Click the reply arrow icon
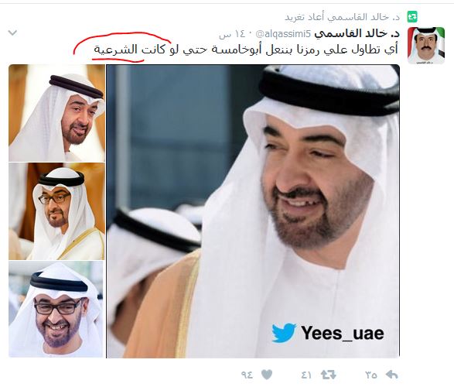 [392, 375]
